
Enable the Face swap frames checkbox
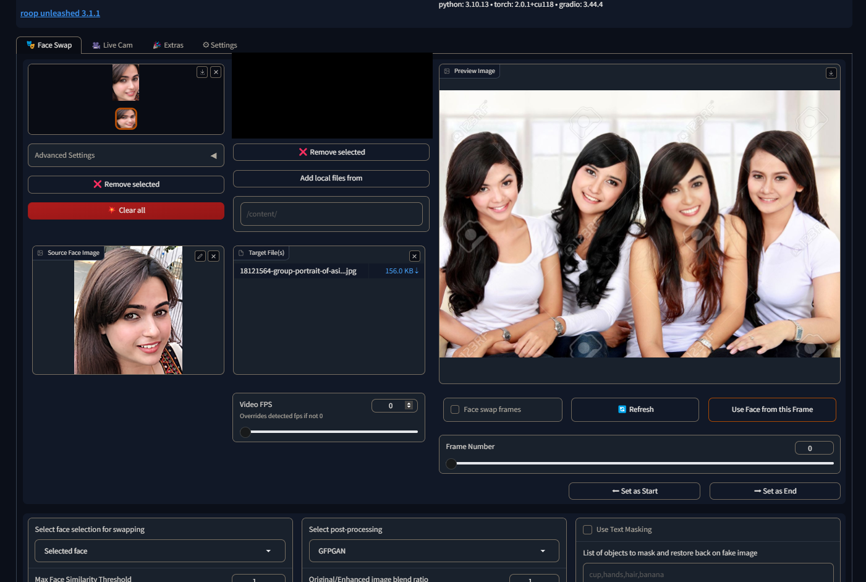point(455,409)
